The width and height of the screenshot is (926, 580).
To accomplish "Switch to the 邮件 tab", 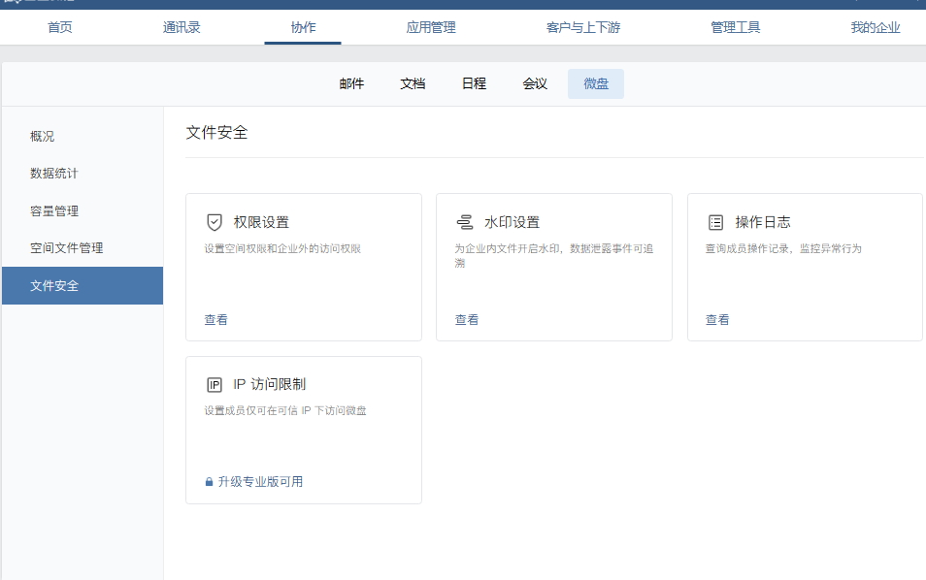I will [x=350, y=83].
